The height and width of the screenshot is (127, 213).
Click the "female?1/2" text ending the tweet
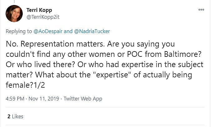pyautogui.click(x=24, y=84)
